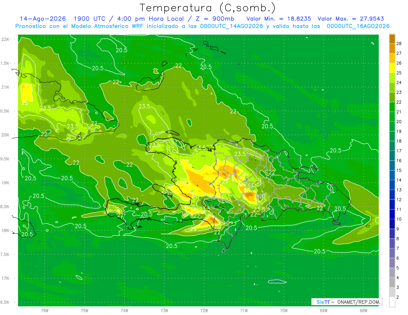Click the ONAMET/REP.DOM. credit label

point(359,302)
